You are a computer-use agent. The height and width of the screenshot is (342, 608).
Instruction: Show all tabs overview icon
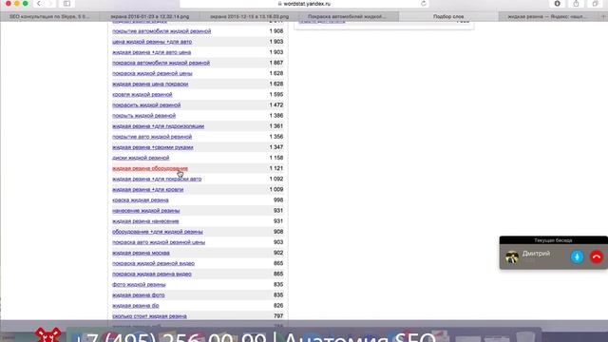tap(596, 4)
